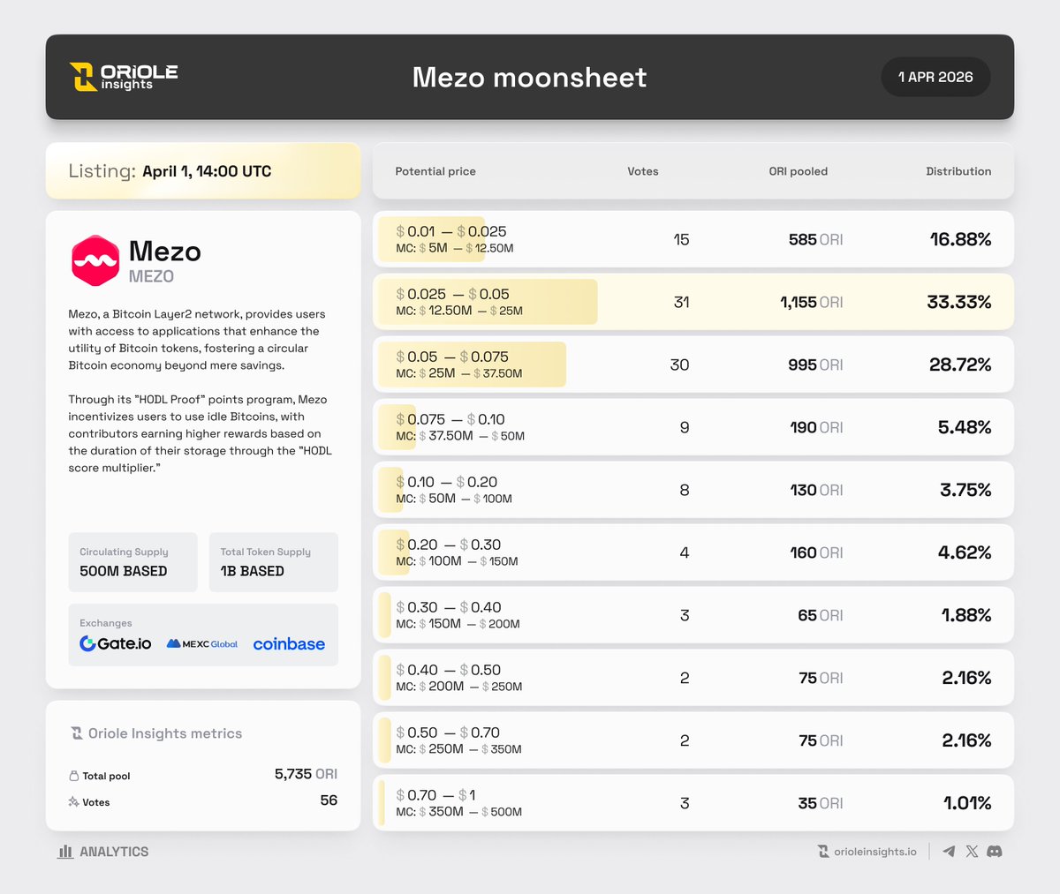Click the Analytics bar chart icon
Viewport: 1060px width, 894px height.
point(65,852)
